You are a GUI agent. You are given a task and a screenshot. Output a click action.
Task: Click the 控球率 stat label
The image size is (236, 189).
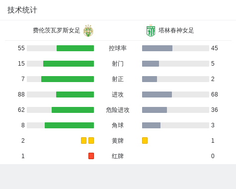[x=118, y=48]
